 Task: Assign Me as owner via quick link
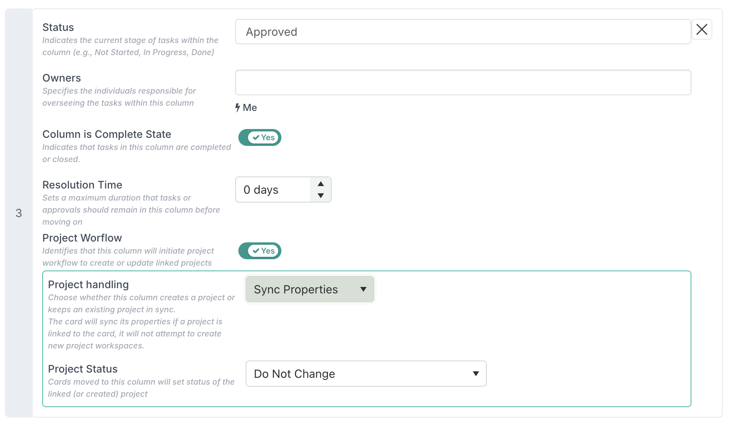[250, 108]
